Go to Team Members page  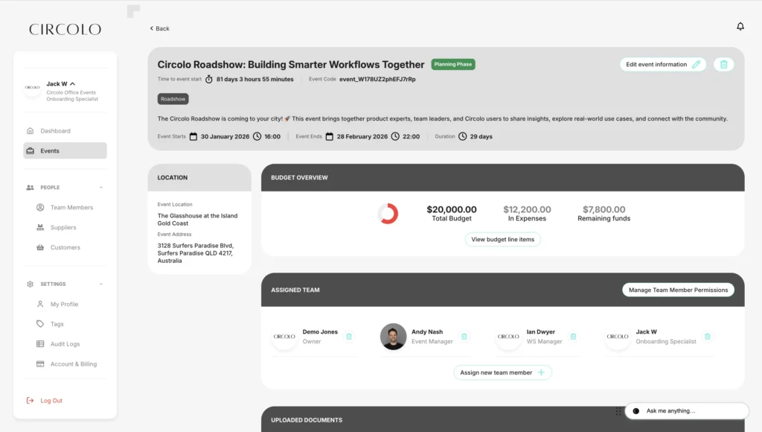click(x=71, y=208)
